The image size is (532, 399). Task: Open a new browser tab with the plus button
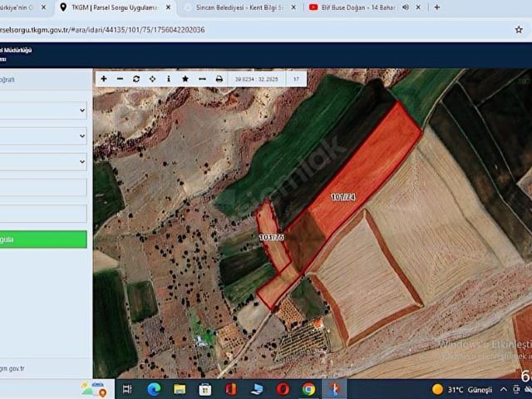(437, 7)
